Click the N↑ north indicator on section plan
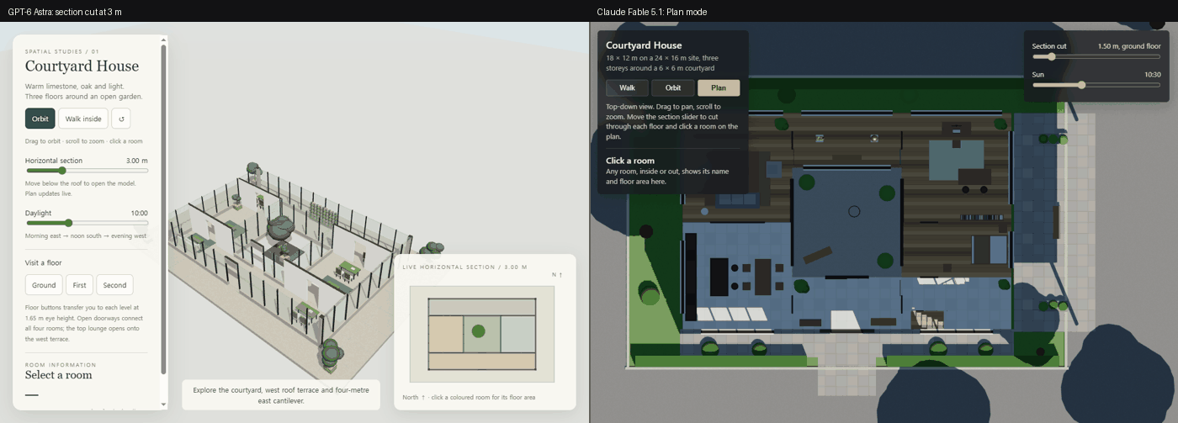 (556, 275)
